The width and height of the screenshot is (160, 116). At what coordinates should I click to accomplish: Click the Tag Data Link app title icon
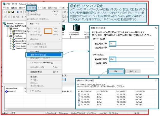coord(4,4)
